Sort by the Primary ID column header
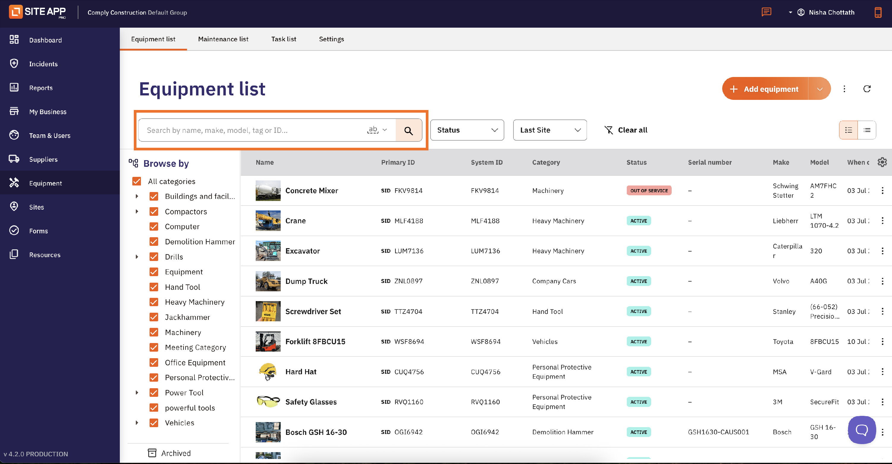Viewport: 892px width, 464px height. tap(398, 162)
